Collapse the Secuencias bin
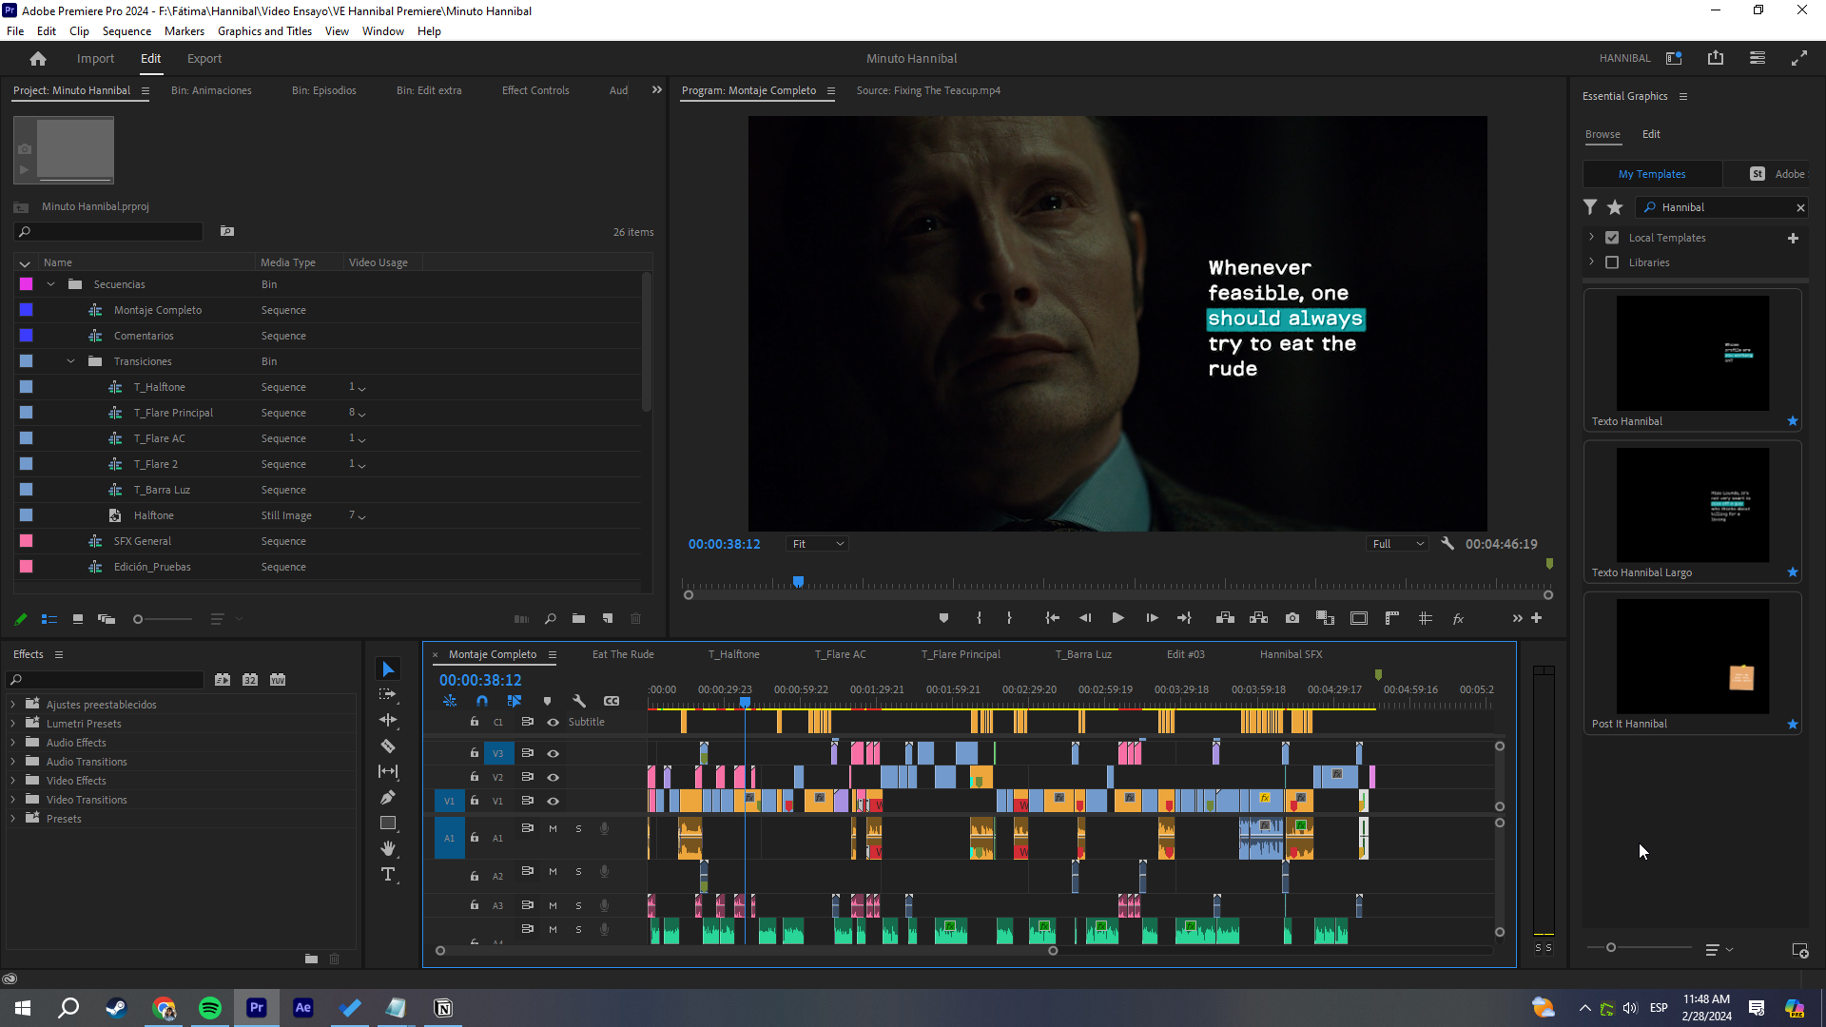 [x=51, y=284]
